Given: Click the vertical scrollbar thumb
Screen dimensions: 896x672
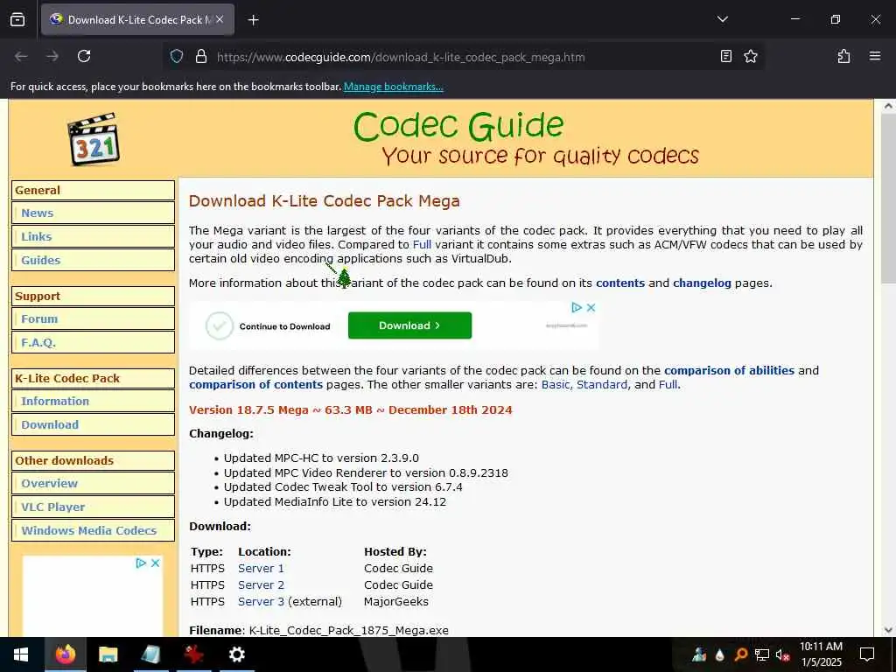Looking at the screenshot, I should coord(888,198).
